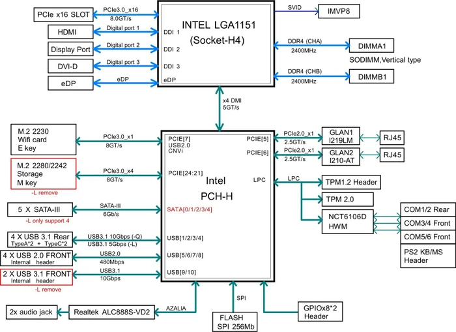Click -L remove note under M.2 Storage
This screenshot has width=456, height=332.
coord(44,193)
